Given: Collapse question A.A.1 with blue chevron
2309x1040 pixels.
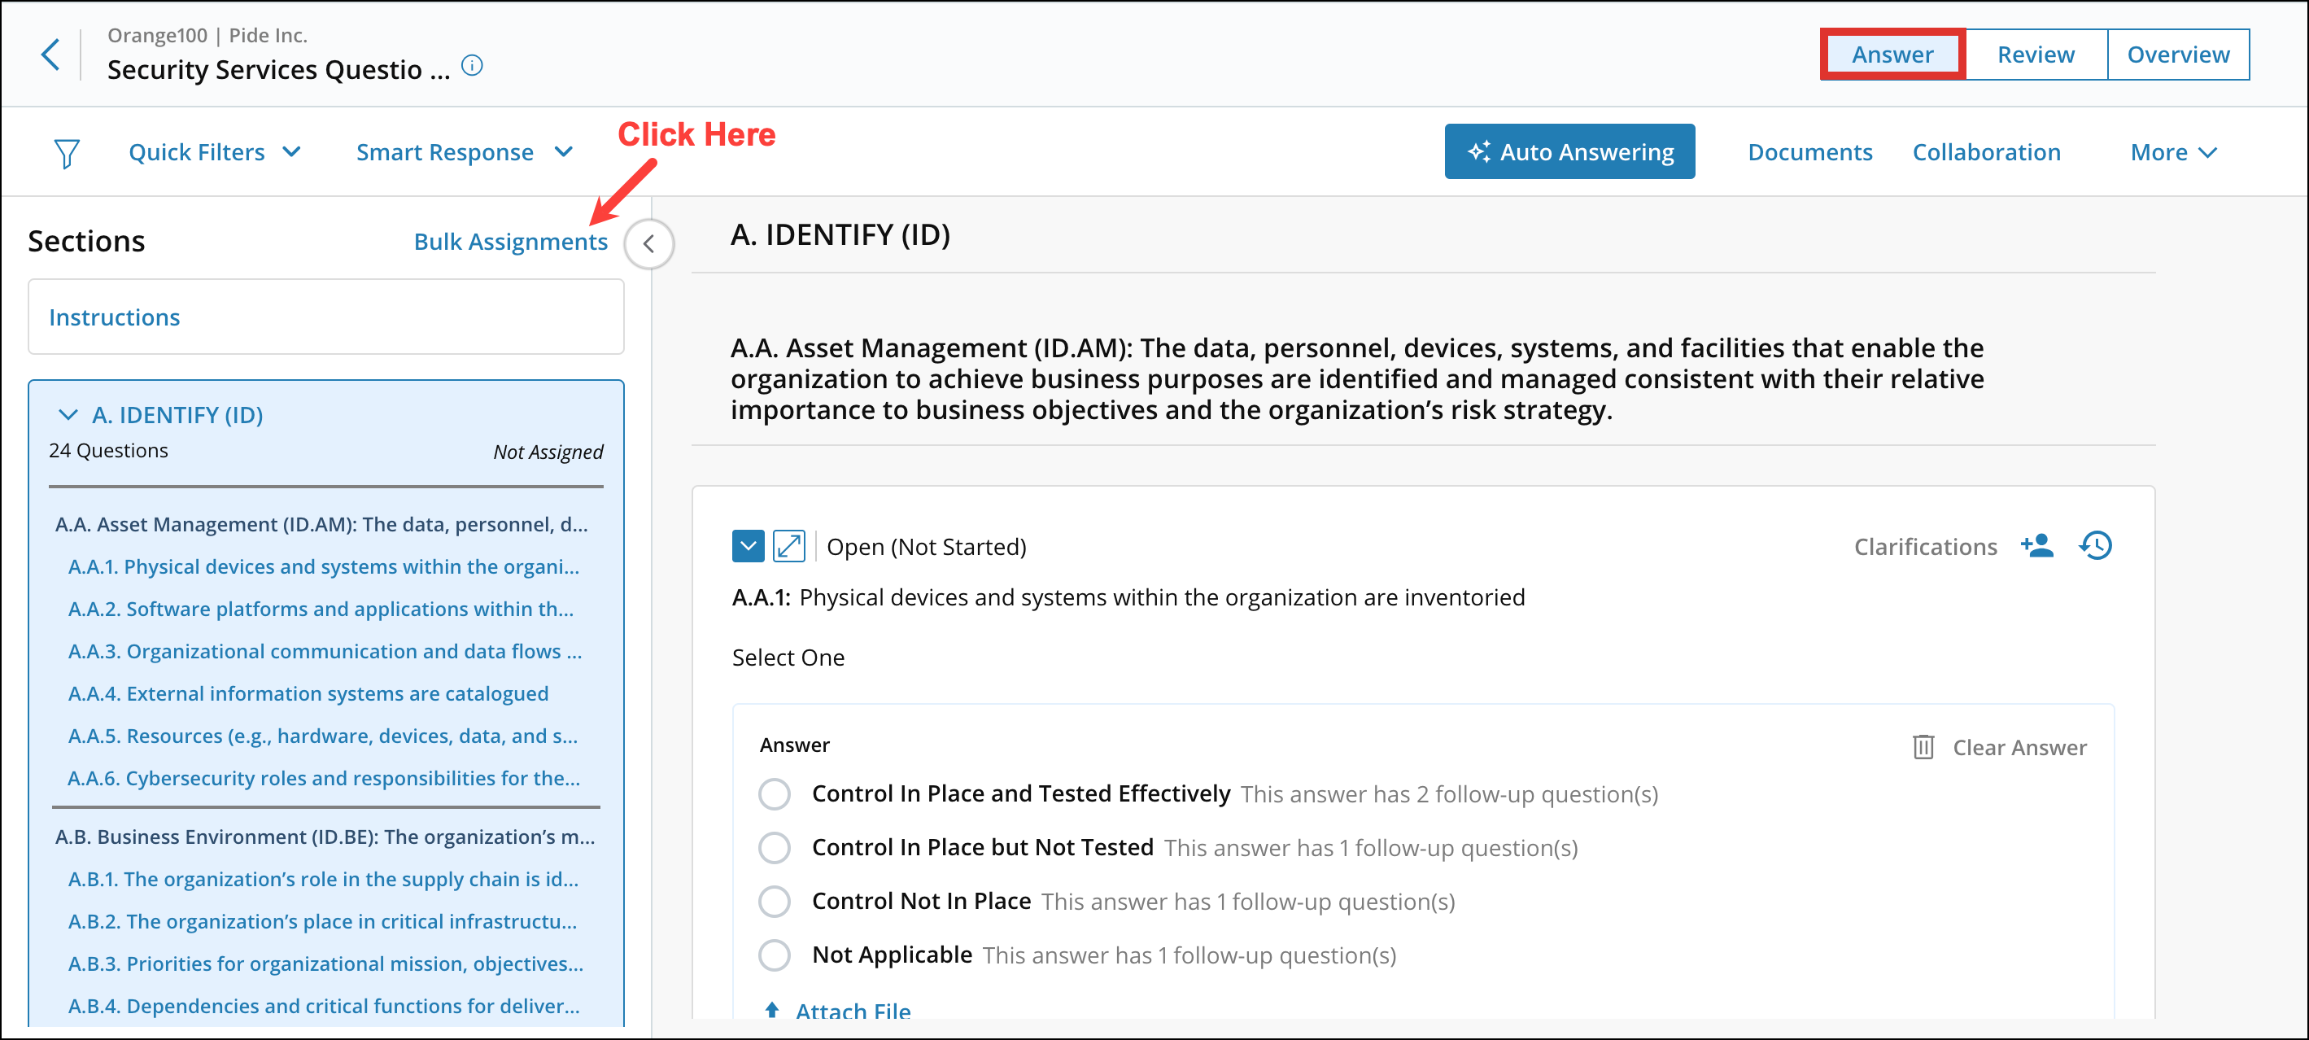Looking at the screenshot, I should pyautogui.click(x=749, y=546).
